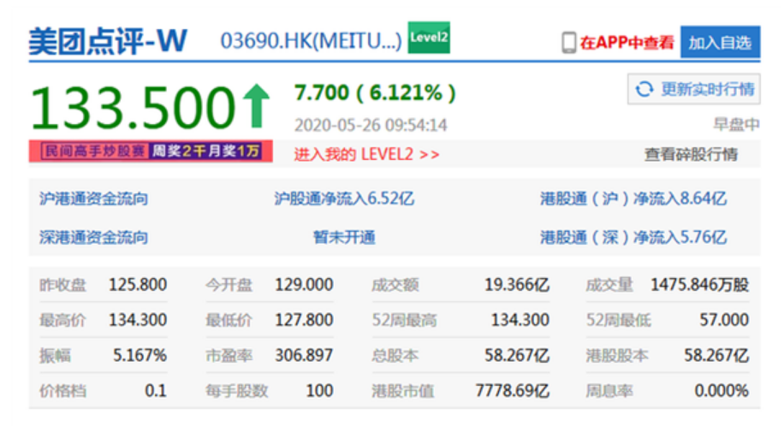Click the green Level2 badge icon
784x426 pixels.
click(429, 38)
